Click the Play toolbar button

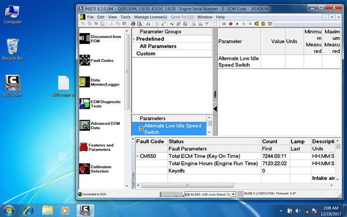[x=237, y=24]
